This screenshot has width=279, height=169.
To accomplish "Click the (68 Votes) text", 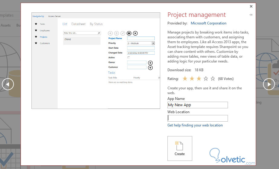I will pos(226,79).
